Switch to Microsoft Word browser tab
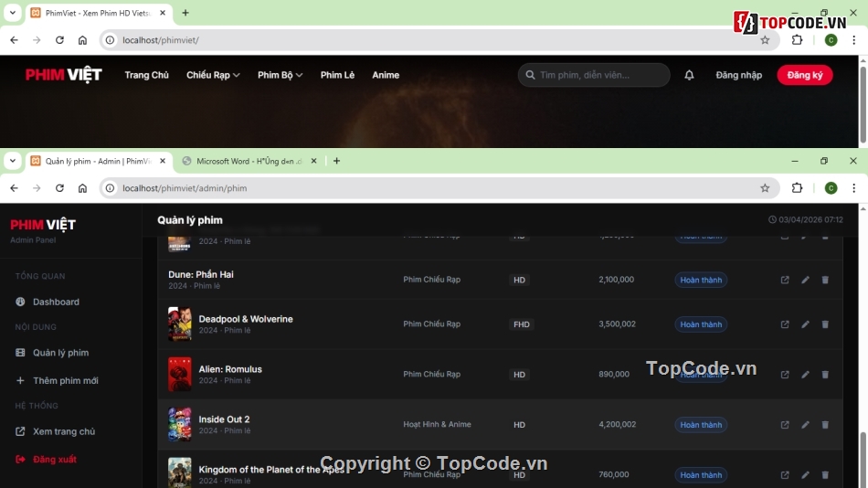Screen dimensions: 868x488 click(x=249, y=161)
